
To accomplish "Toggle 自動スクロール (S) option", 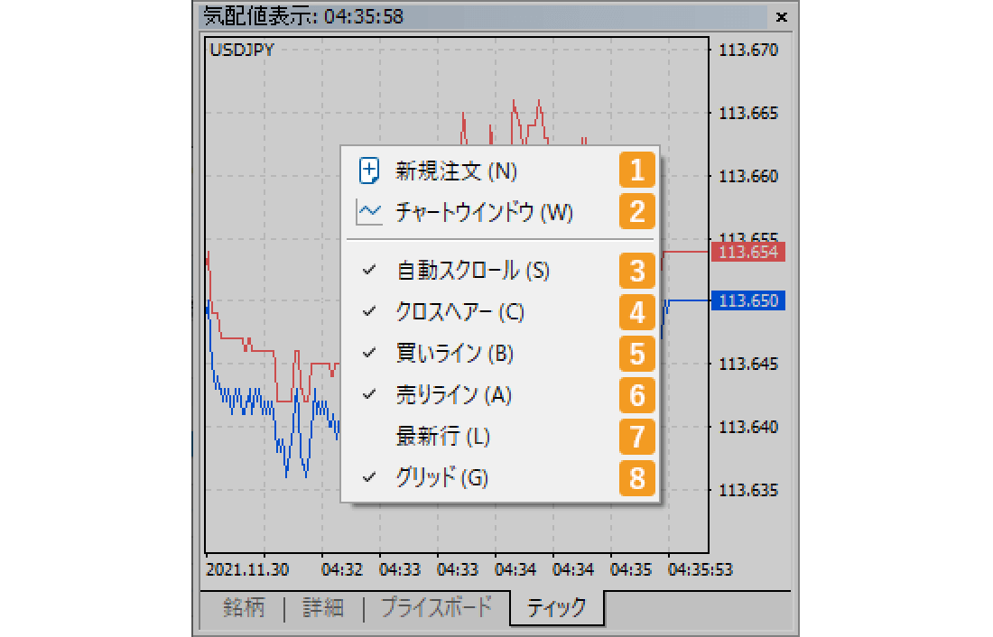I will point(500,271).
